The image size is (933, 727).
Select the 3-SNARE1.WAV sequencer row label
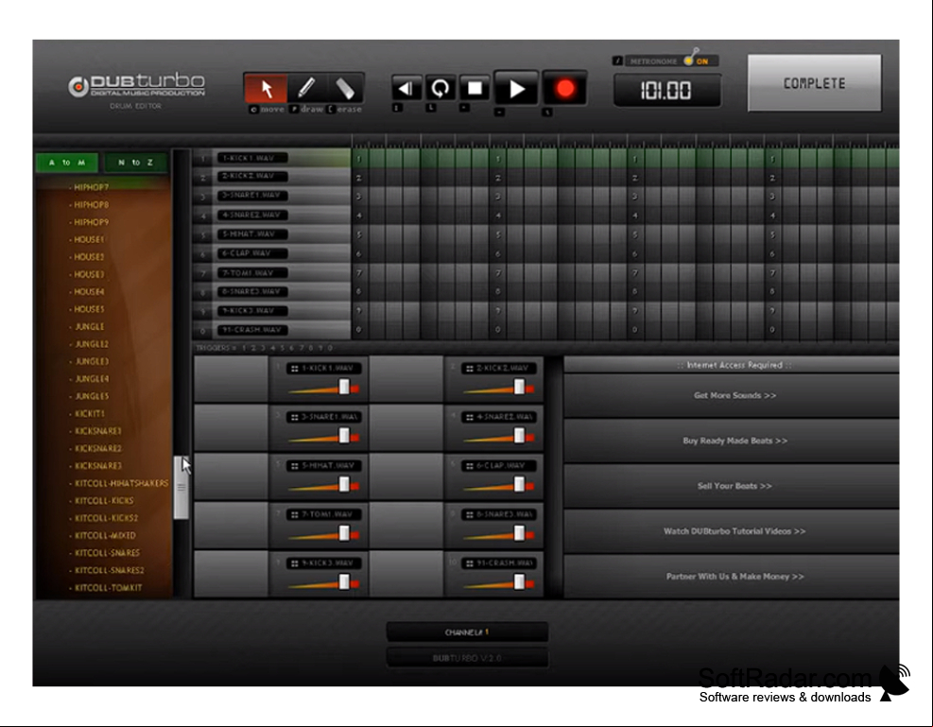point(252,196)
